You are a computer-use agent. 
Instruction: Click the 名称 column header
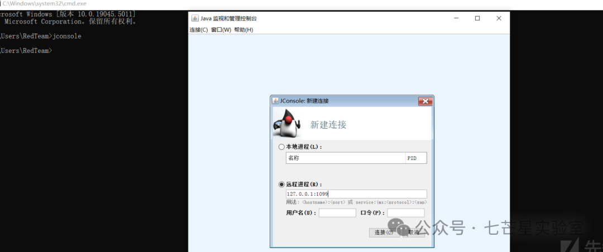pos(346,158)
